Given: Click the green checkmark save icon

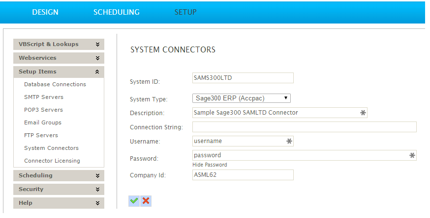Looking at the screenshot, I should click(x=134, y=201).
